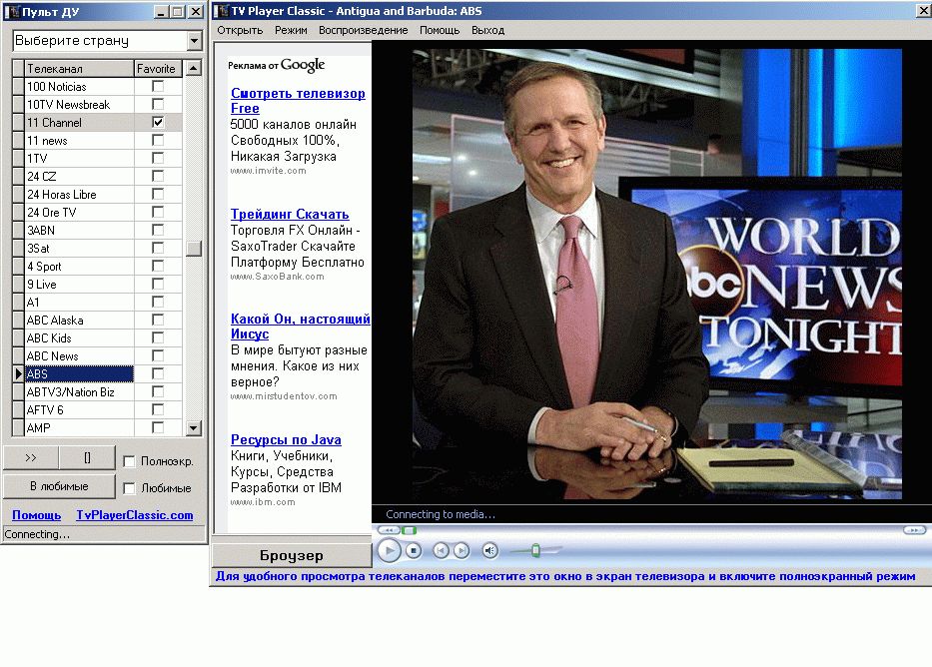Screen dimensions: 932x667
Task: Click the channel list scroll-down arrow
Action: pyautogui.click(x=194, y=428)
